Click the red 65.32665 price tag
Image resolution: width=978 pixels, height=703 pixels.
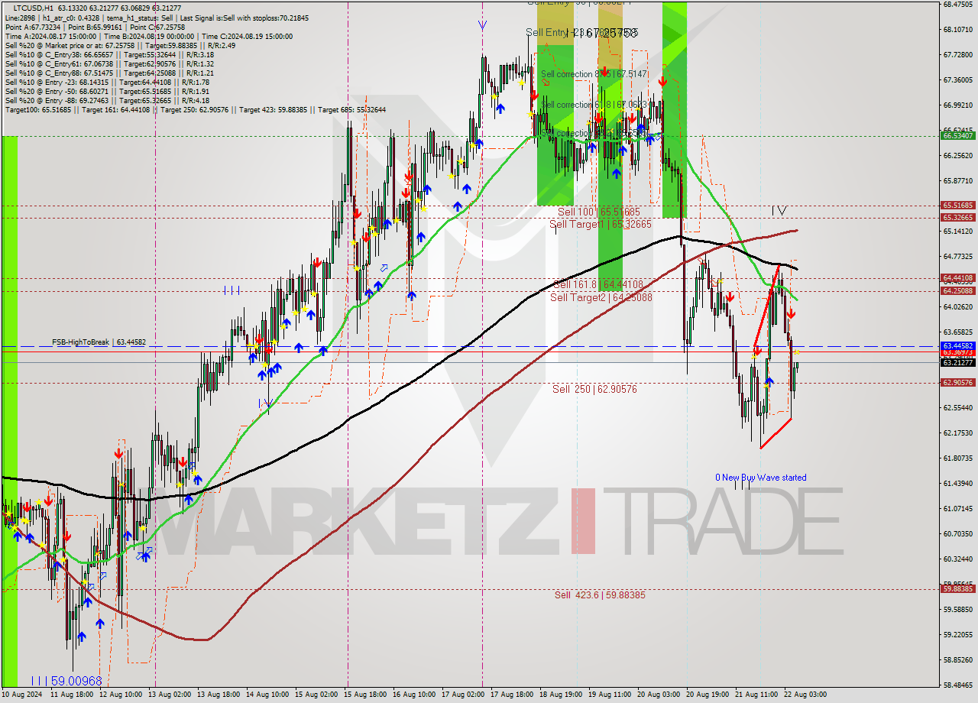tap(957, 218)
